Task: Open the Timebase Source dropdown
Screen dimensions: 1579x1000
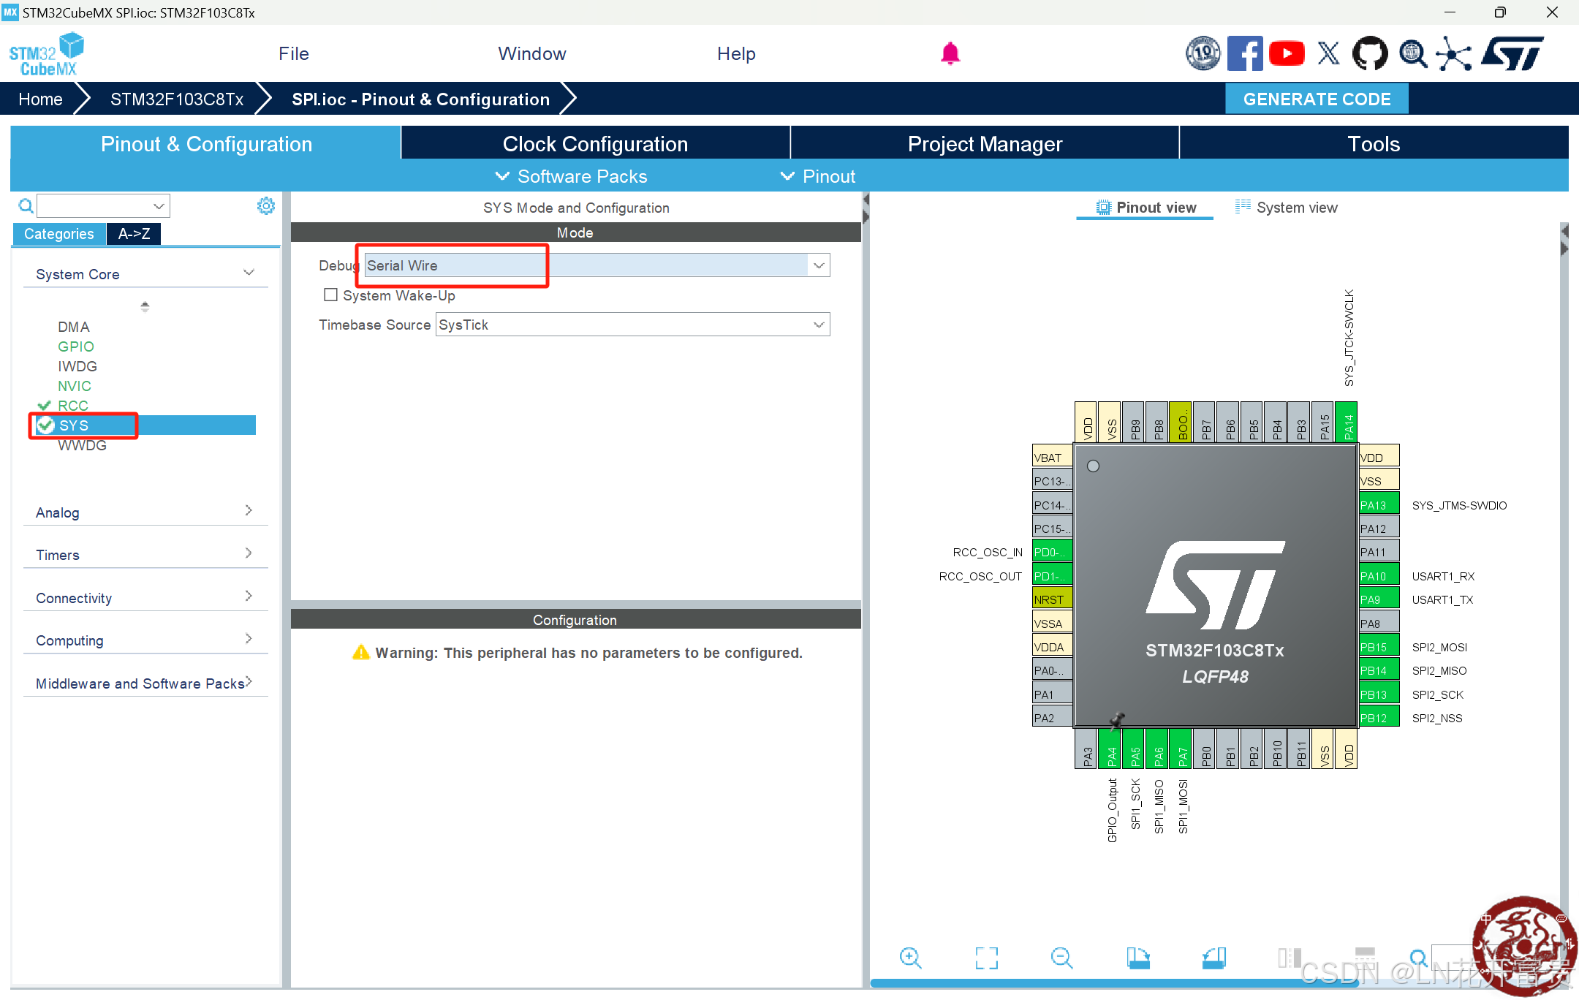Action: tap(819, 325)
